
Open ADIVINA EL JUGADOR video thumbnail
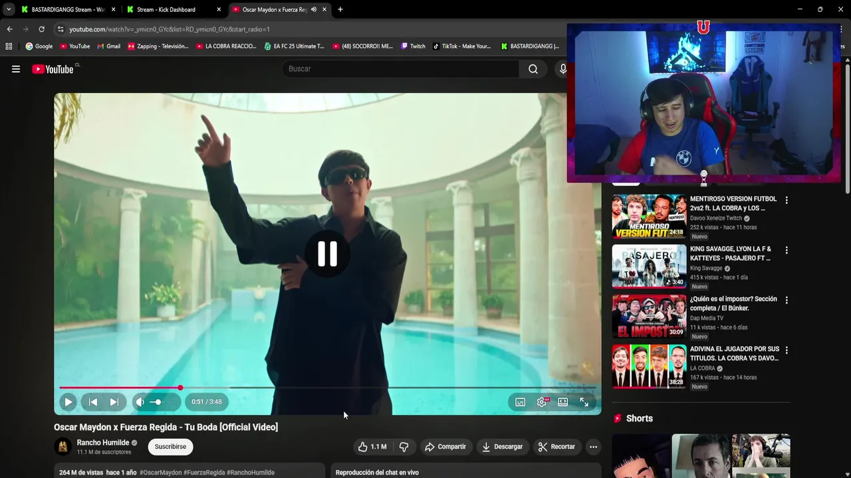(x=649, y=366)
